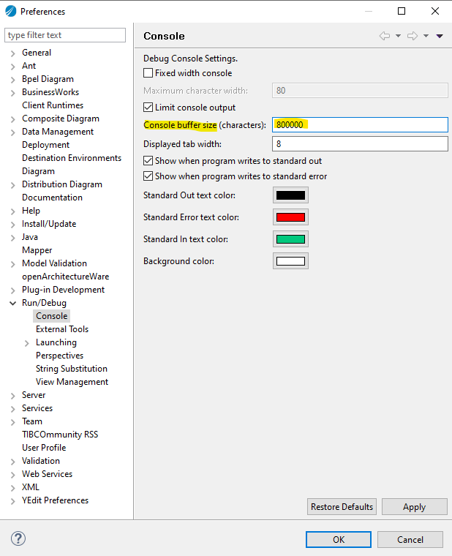Viewport: 452px width, 556px height.
Task: Pick the Background color swatch
Action: (x=290, y=261)
